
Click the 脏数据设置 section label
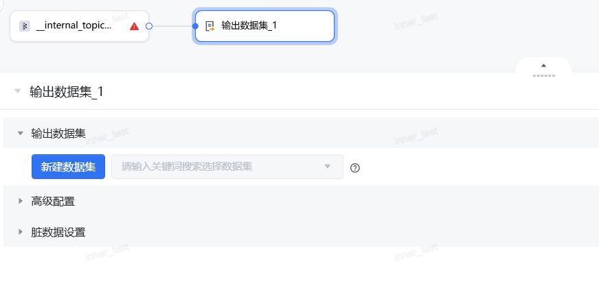click(x=58, y=232)
